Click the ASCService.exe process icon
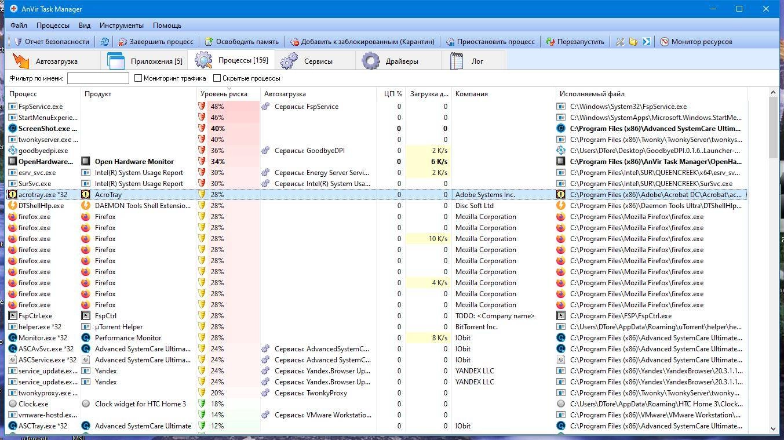The image size is (784, 440). pyautogui.click(x=13, y=360)
